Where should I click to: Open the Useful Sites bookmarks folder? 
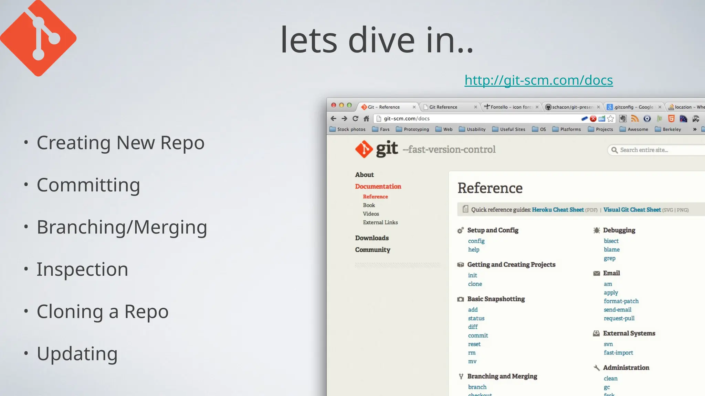(509, 129)
